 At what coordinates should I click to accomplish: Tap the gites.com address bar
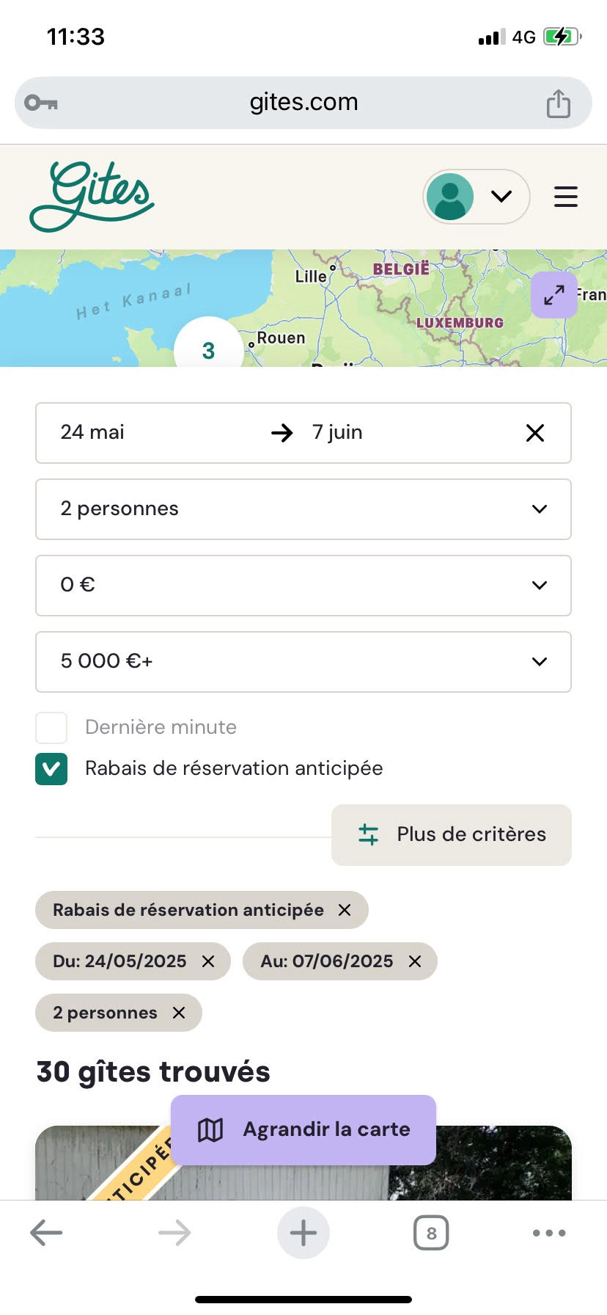click(303, 103)
